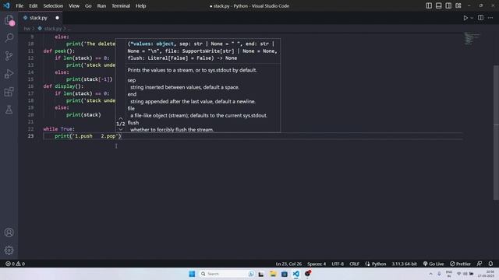Click the stack.py breadcrumb

(52, 29)
